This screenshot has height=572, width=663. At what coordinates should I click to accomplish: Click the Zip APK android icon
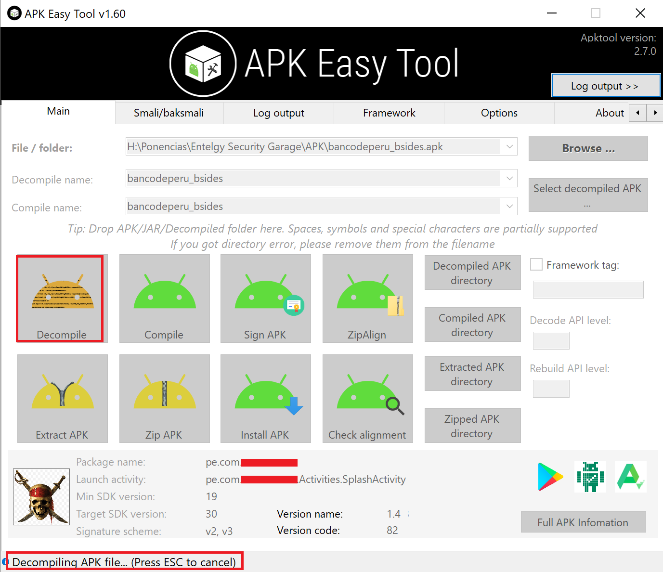(x=165, y=399)
